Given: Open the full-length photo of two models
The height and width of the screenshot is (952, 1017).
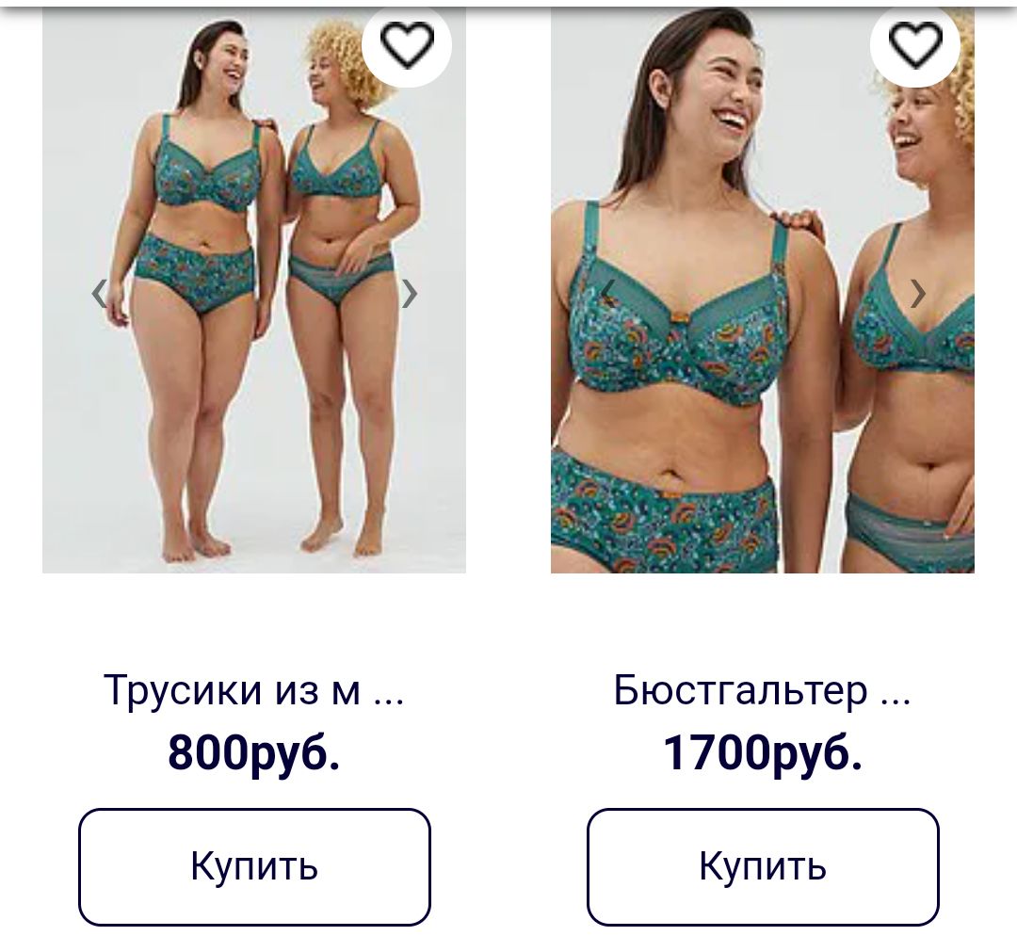Looking at the screenshot, I should (254, 290).
